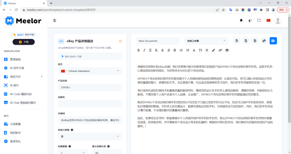Toggle bold formatting in editor
291x154 pixels.
[138, 50]
